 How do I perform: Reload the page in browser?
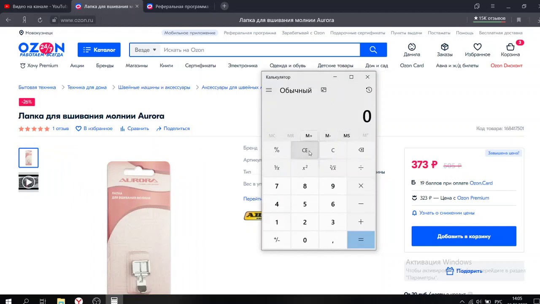[40, 20]
